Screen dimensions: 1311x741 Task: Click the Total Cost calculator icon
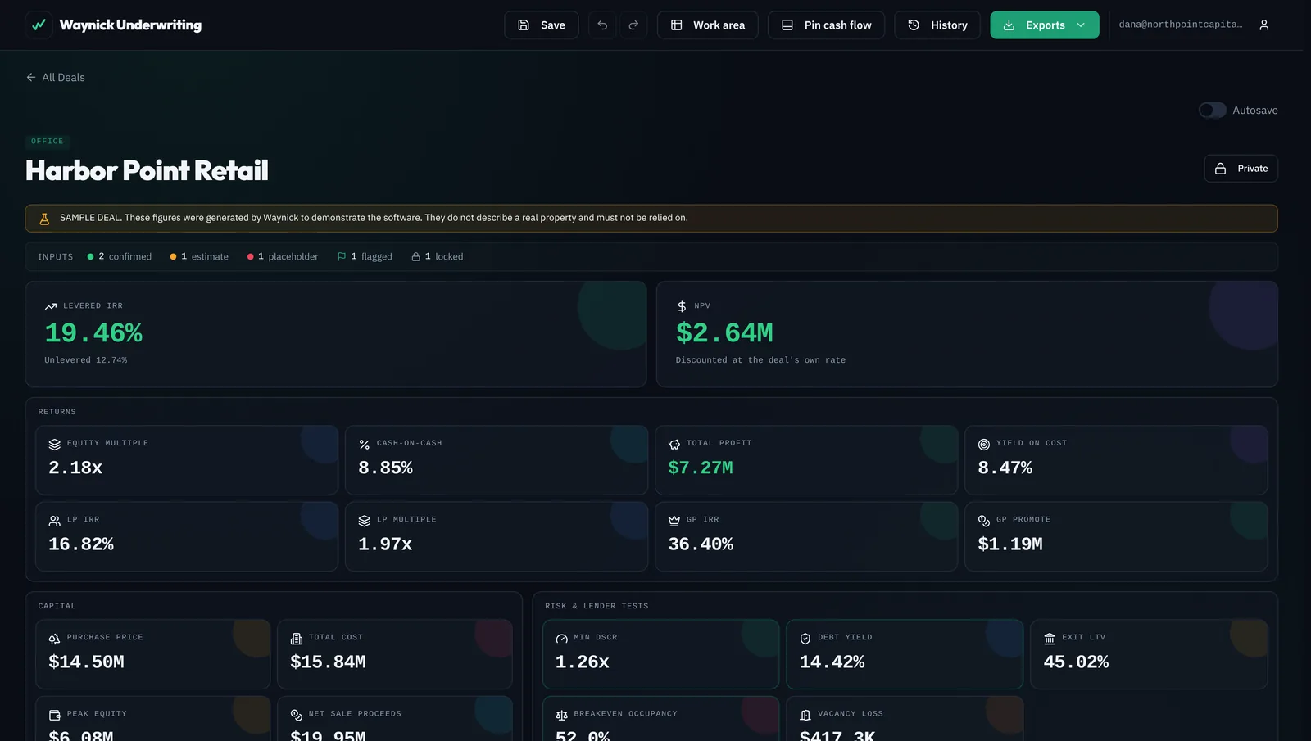[297, 639]
